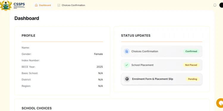
Task: Click the Region N/A value
Action: click(x=100, y=86)
